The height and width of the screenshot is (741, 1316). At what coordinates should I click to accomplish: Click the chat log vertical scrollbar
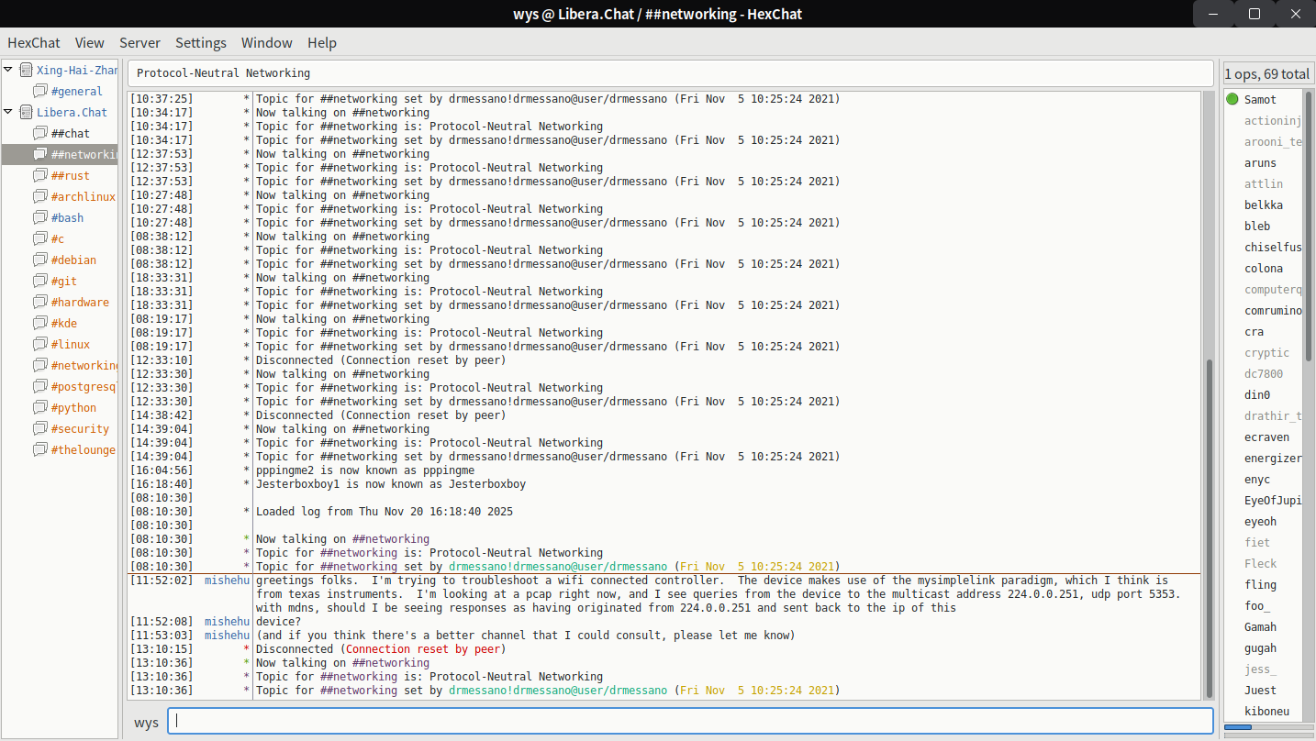(x=1208, y=523)
